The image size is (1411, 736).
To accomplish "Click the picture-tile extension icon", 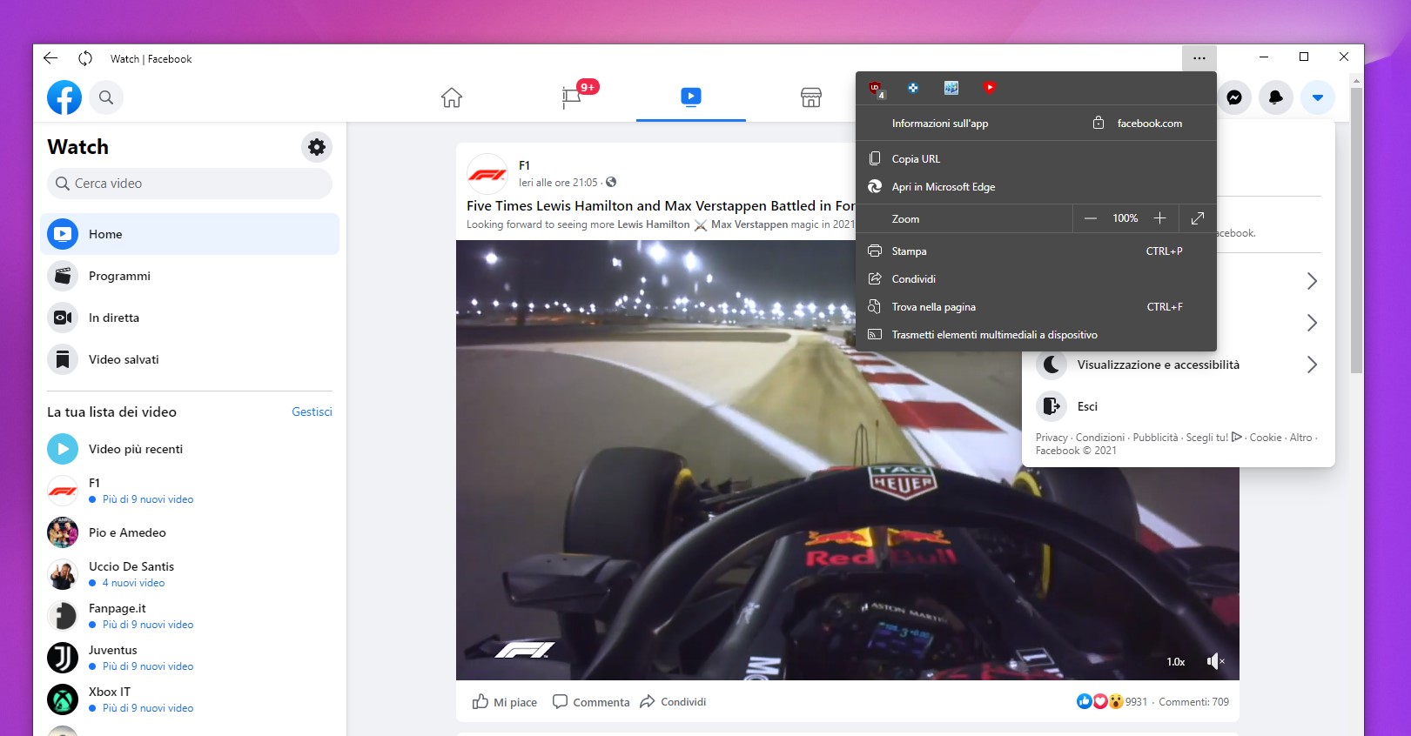I will [x=951, y=88].
